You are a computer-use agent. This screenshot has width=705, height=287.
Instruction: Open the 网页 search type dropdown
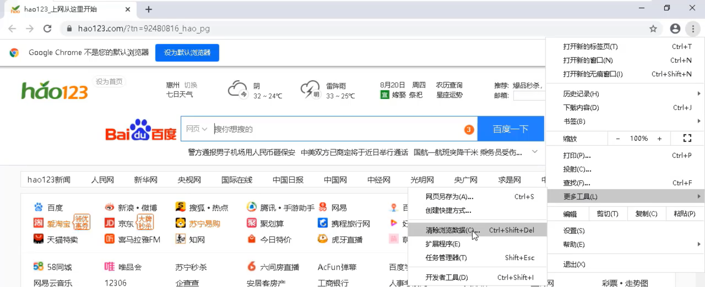coord(196,129)
